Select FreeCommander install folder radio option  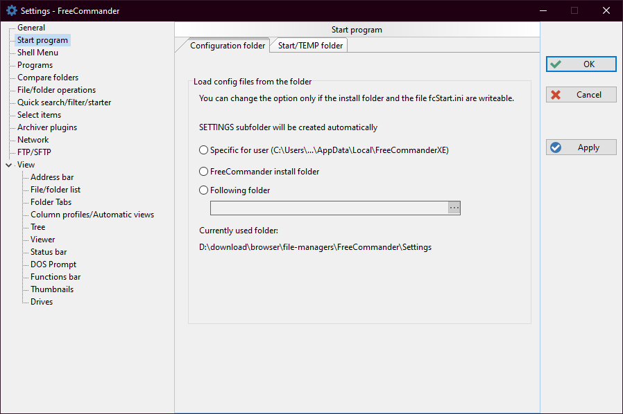pos(203,171)
